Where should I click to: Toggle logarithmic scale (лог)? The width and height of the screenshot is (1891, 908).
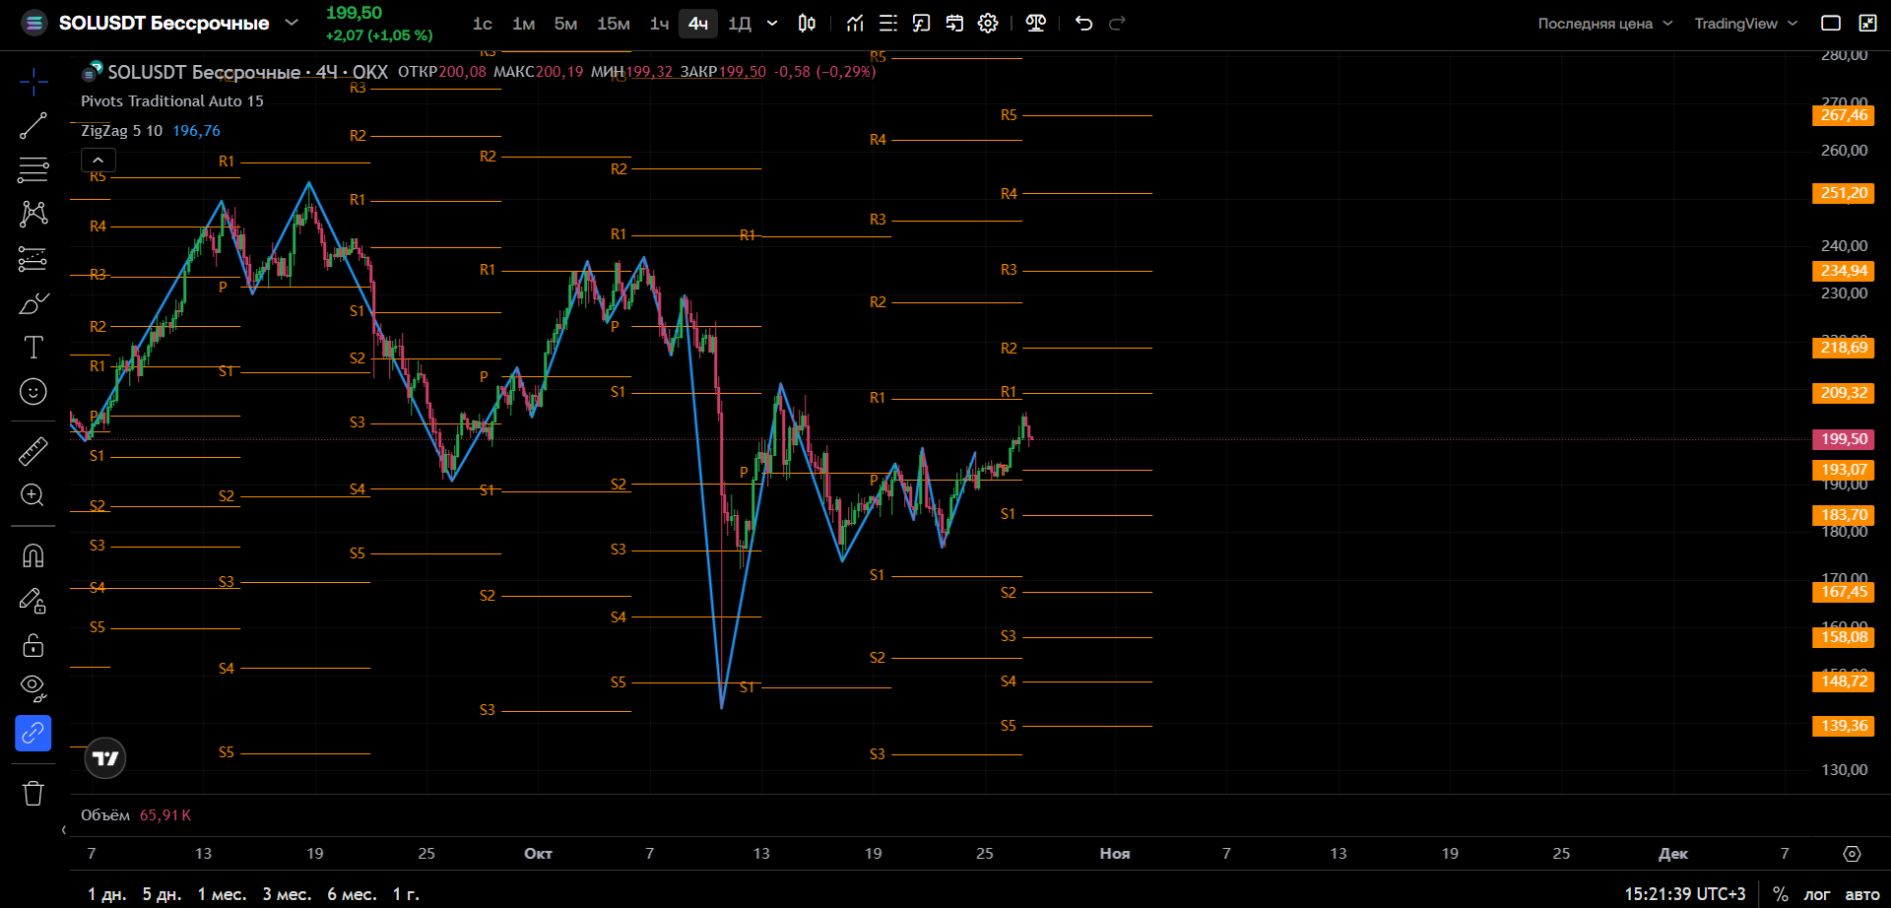pyautogui.click(x=1816, y=894)
